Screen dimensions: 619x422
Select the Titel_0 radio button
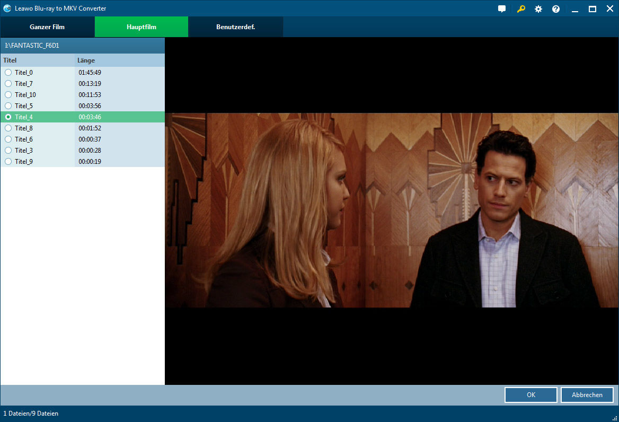[8, 73]
